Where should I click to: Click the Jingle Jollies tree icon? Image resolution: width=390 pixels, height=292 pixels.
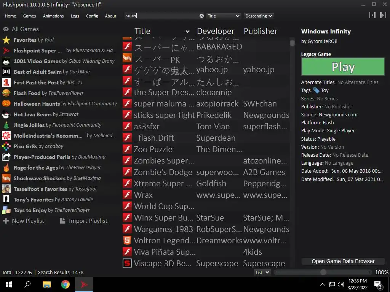pyautogui.click(x=6, y=125)
